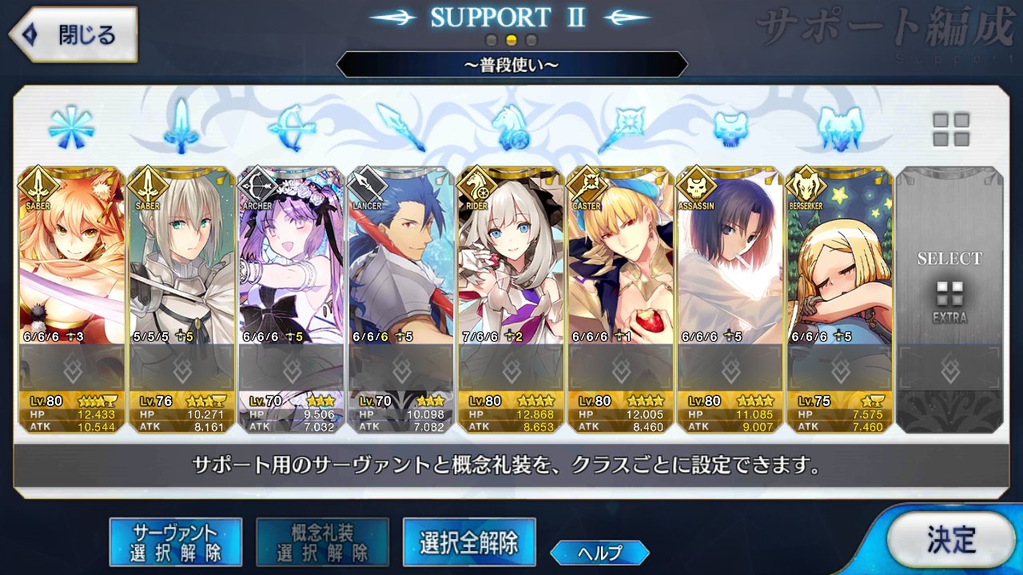Select the Extra class grid icon
Image resolution: width=1023 pixels, height=575 pixels.
pyautogui.click(x=951, y=129)
